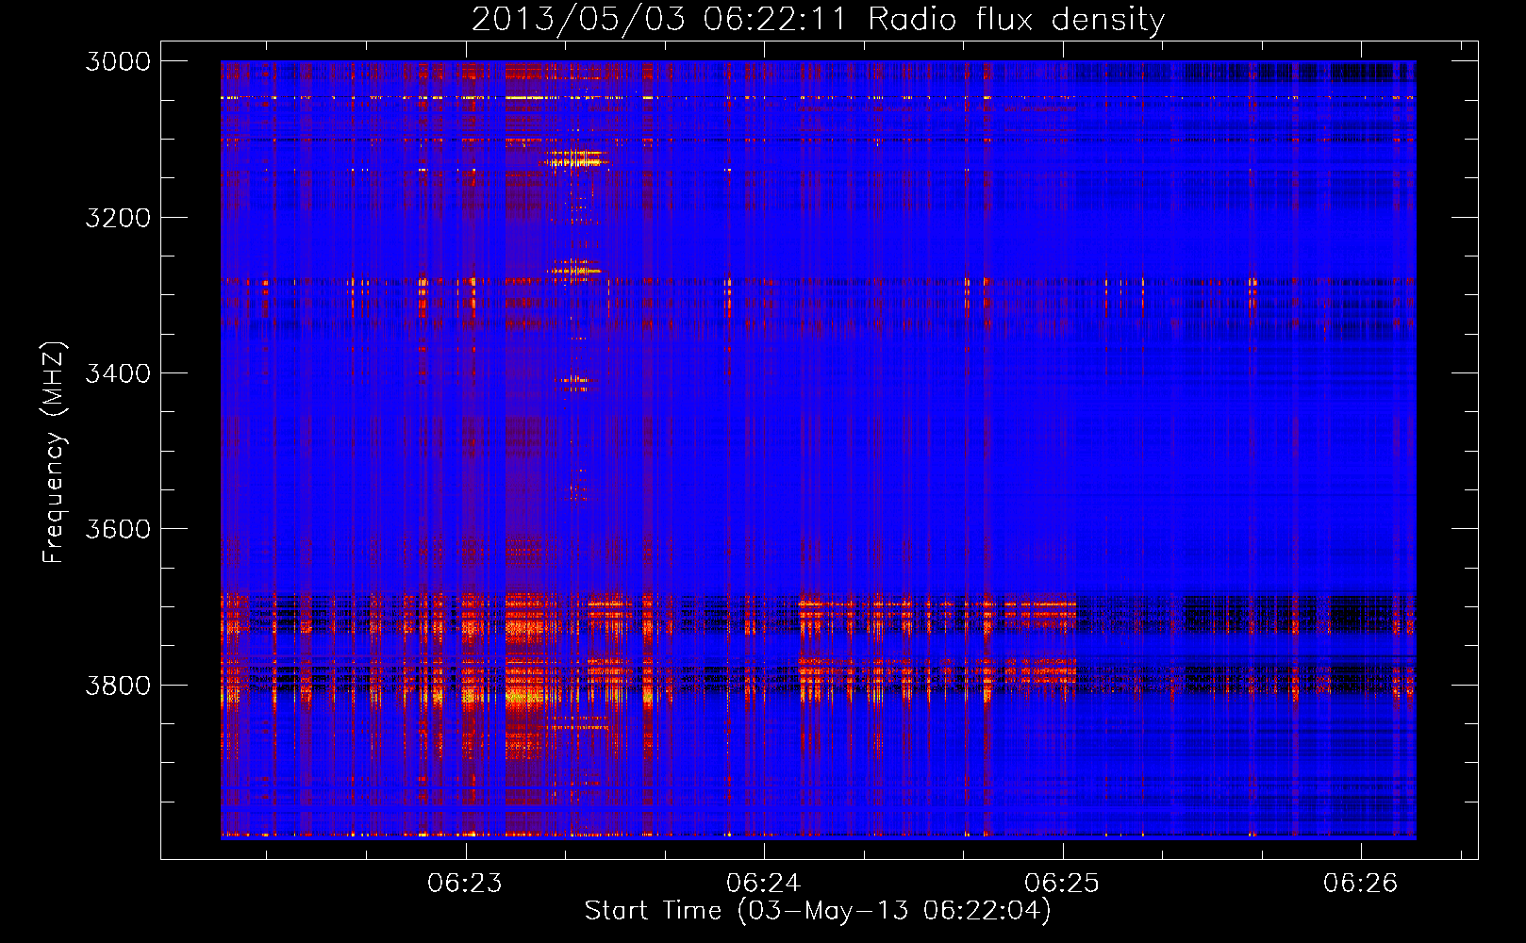Click the "Frequency (MHZ)" axis label

(54, 453)
